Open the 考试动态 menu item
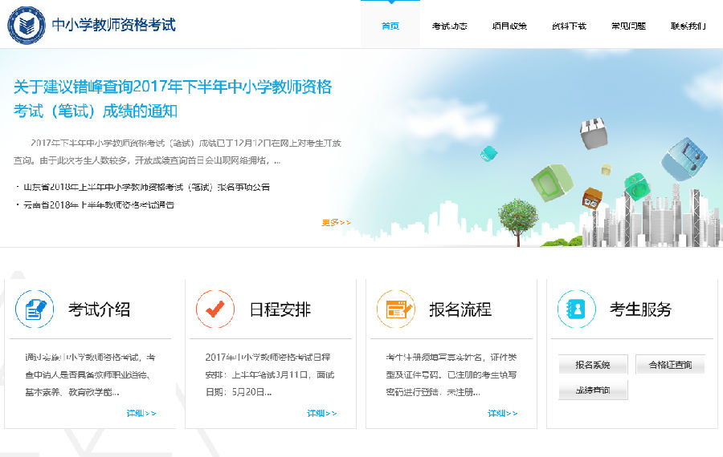Screen dimensions: 723x457 pos(449,26)
